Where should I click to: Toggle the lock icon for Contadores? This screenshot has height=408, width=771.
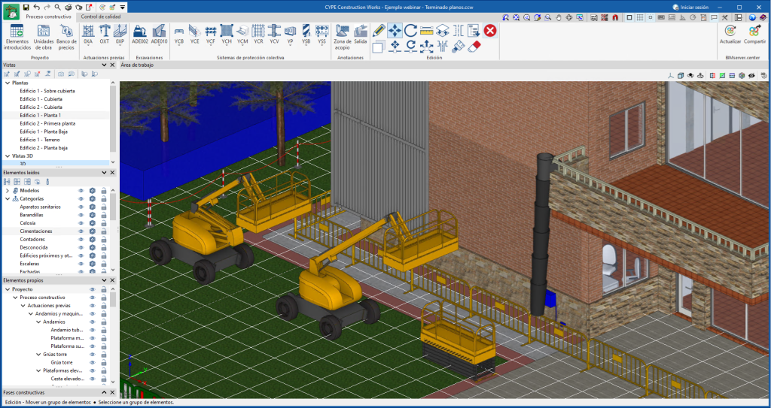coord(103,240)
